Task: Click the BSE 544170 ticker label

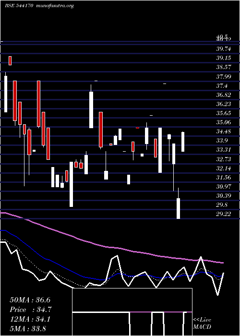Action: pos(19,6)
